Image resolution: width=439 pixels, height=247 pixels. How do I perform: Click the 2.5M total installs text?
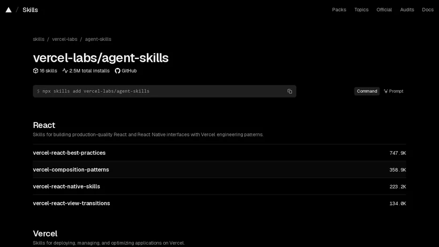click(x=89, y=71)
